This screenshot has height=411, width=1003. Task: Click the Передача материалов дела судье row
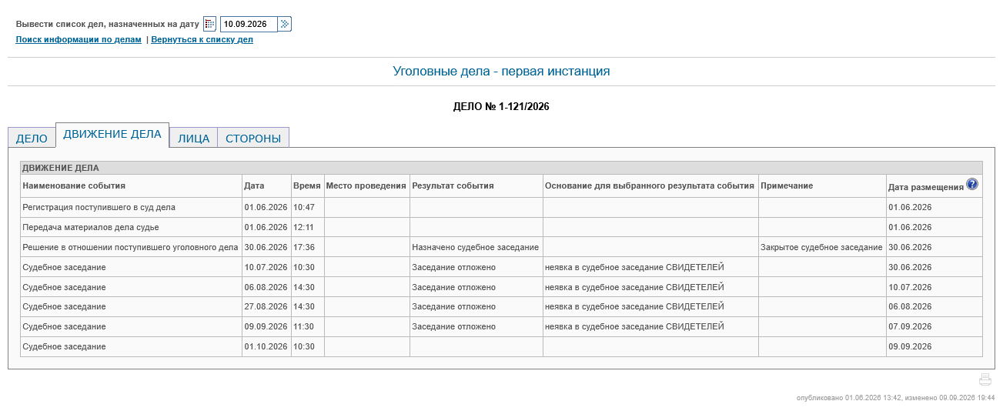click(x=501, y=228)
